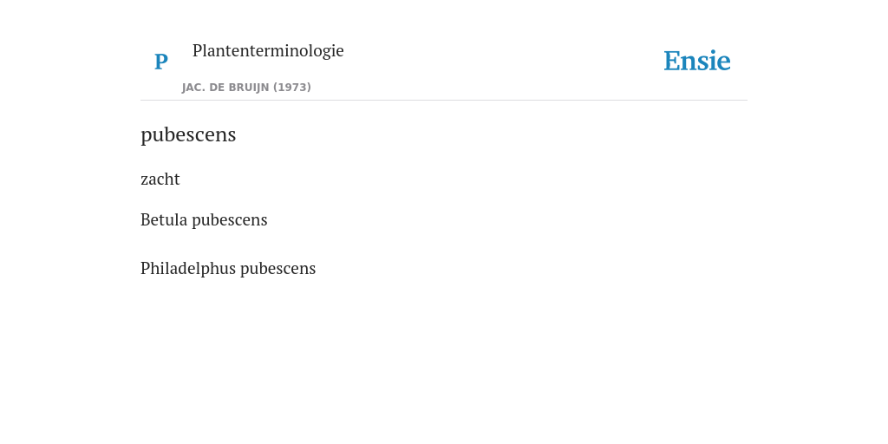The image size is (888, 444).
Task: Click the letter E of the Ensie logo
Action: pyautogui.click(x=671, y=61)
